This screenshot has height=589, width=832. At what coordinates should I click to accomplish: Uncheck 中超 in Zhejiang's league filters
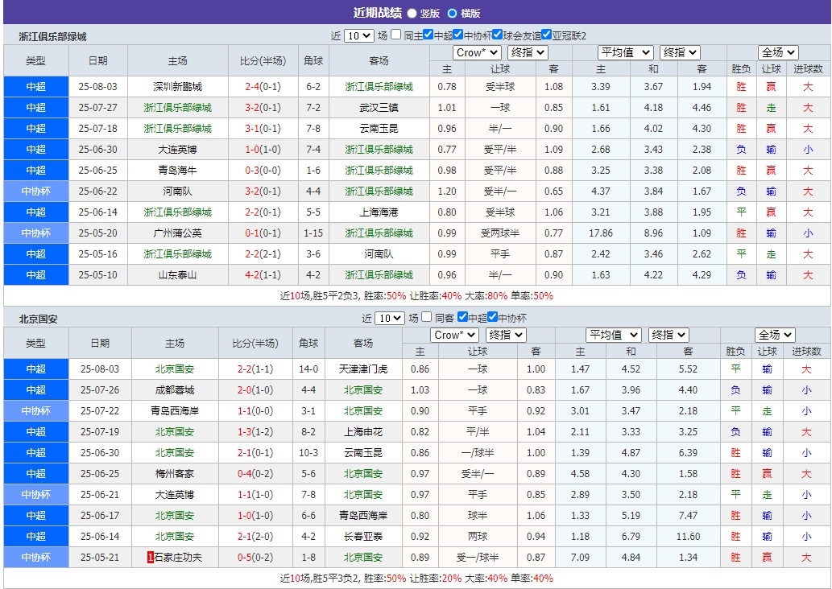pos(428,35)
